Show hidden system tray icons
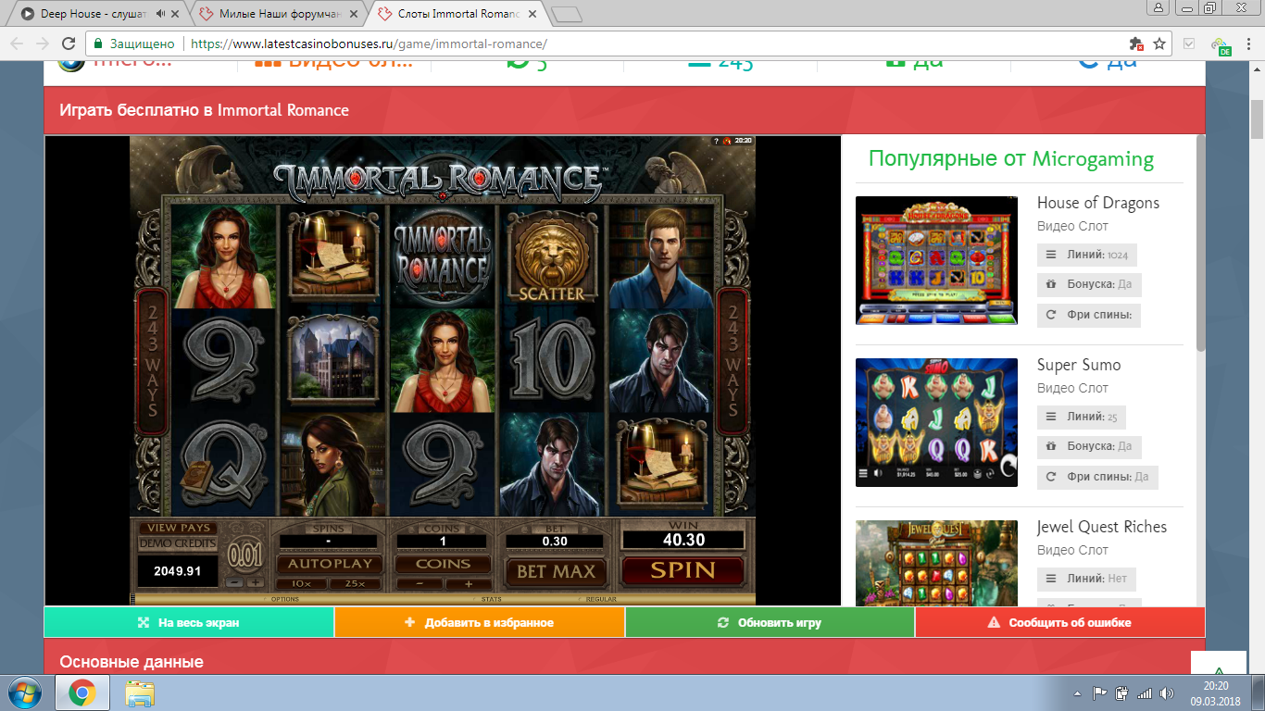This screenshot has width=1265, height=711. [1076, 692]
